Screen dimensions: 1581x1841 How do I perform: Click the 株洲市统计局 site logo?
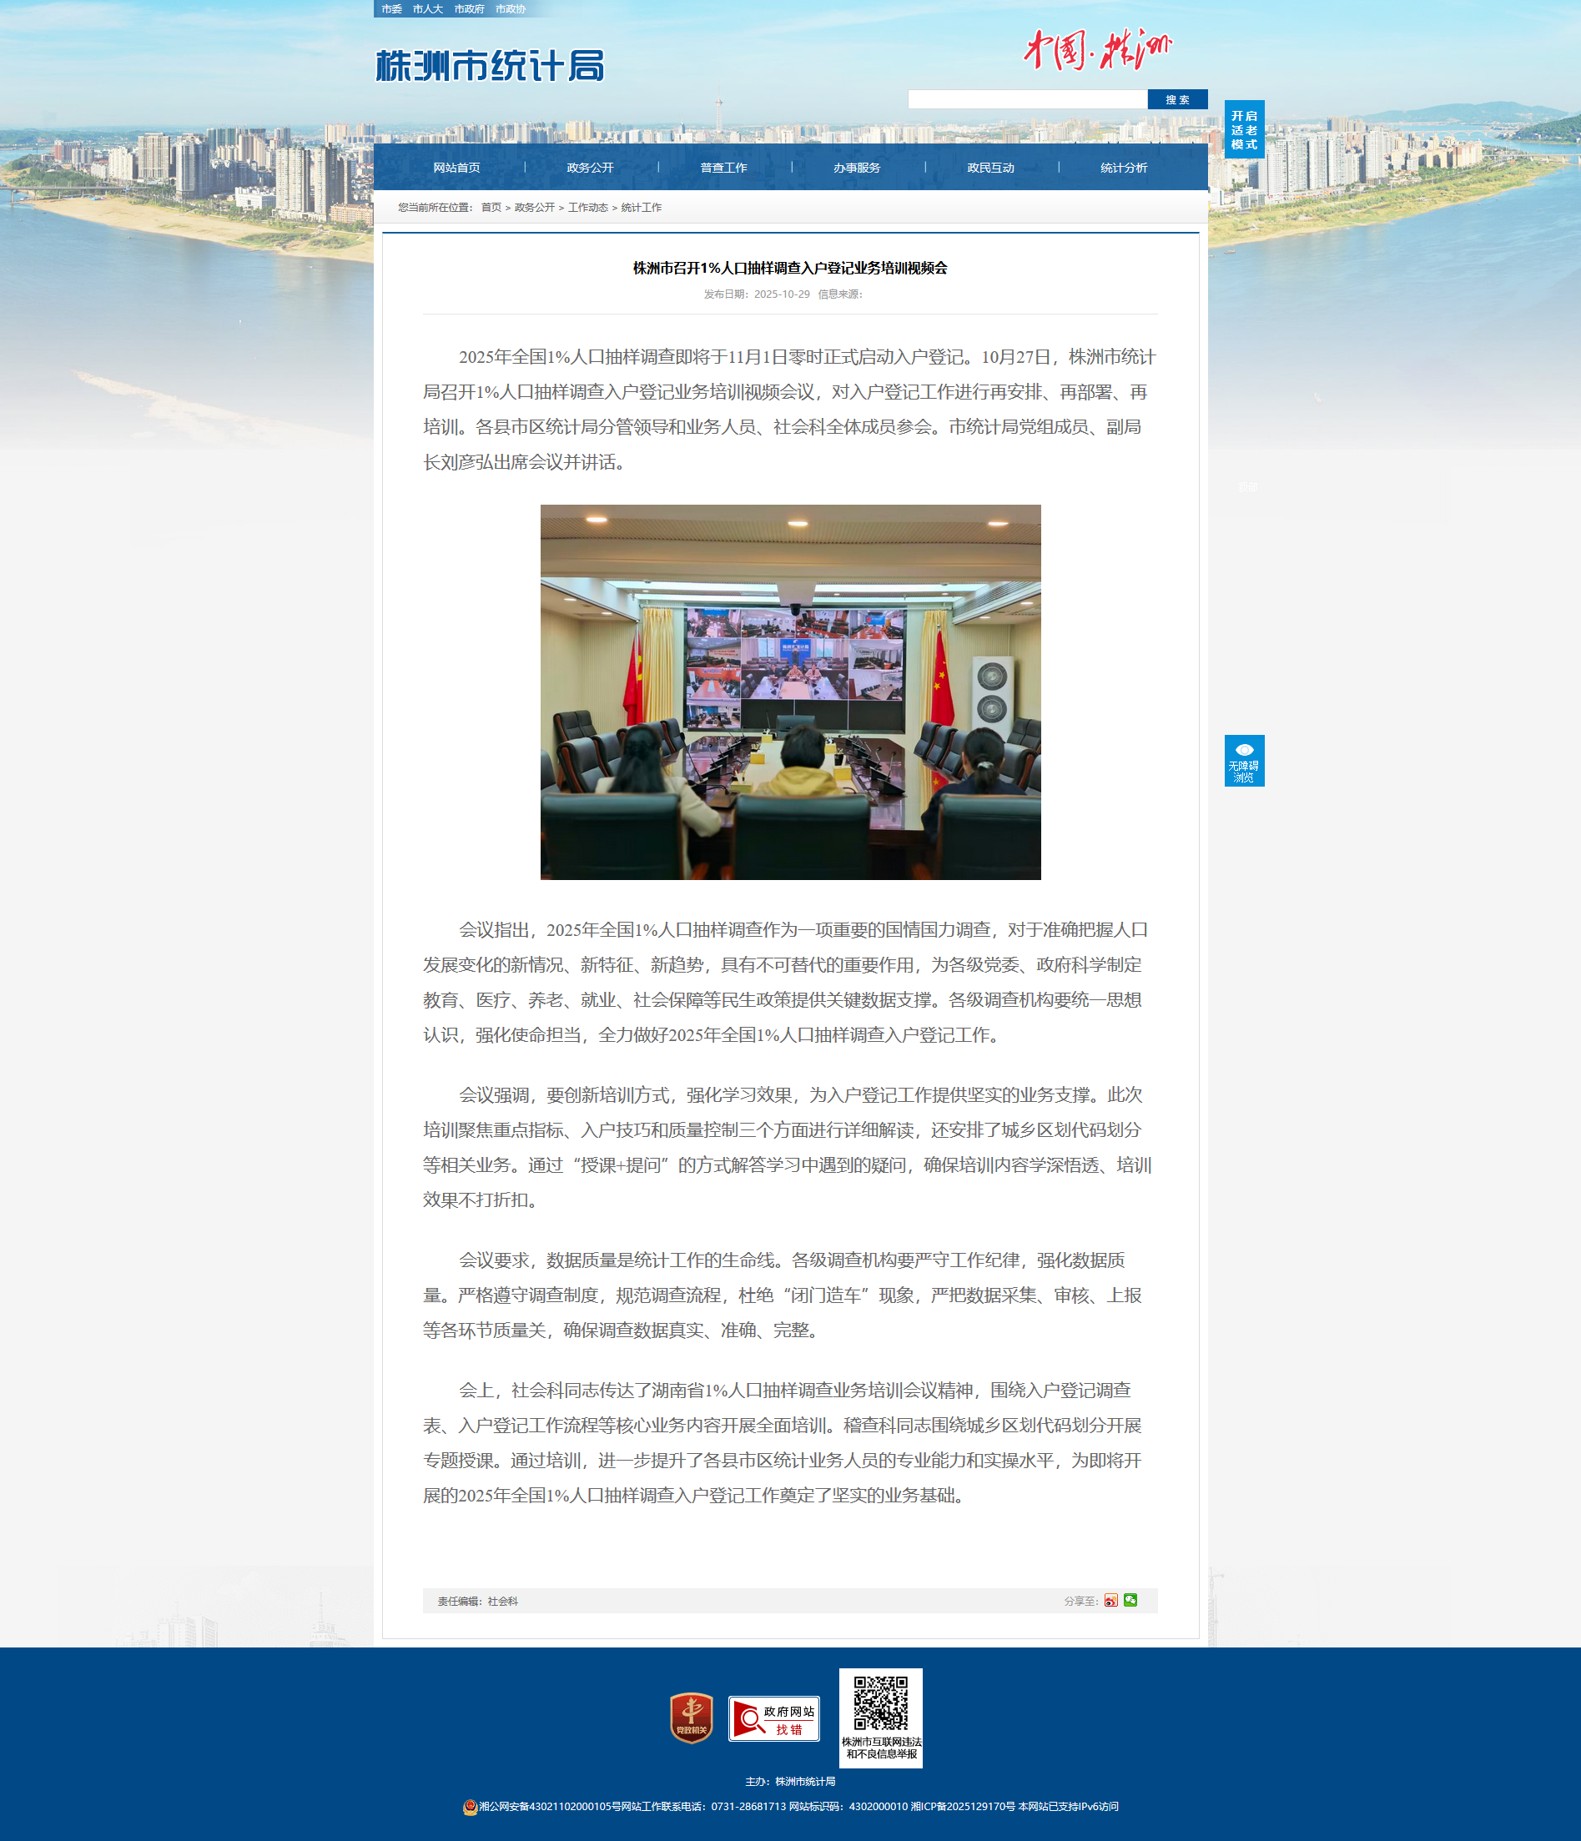coord(490,66)
